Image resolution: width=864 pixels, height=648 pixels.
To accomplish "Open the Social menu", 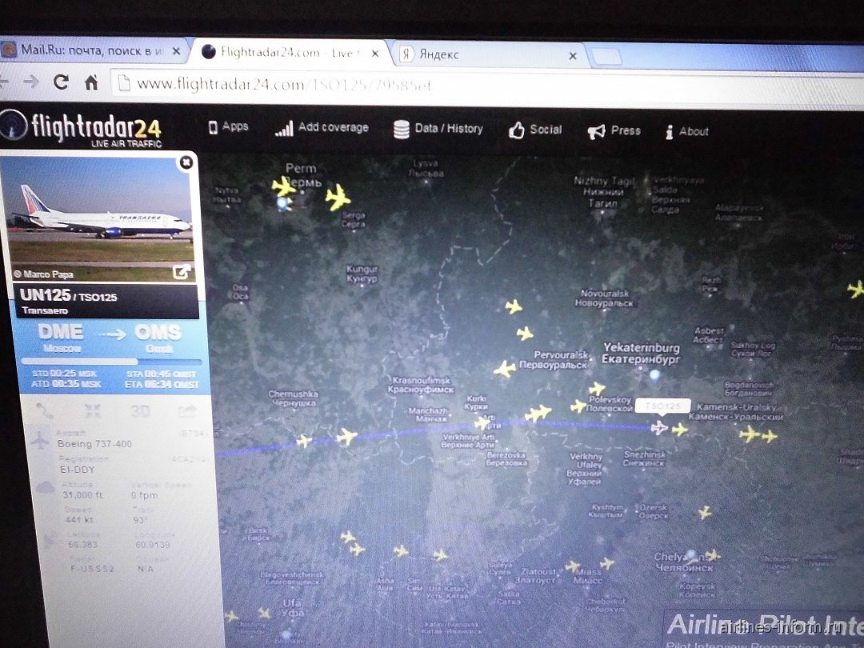I will (546, 130).
